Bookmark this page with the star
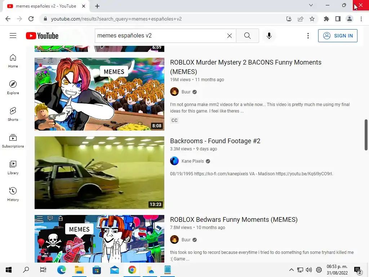The width and height of the screenshot is (369, 277). pyautogui.click(x=312, y=19)
